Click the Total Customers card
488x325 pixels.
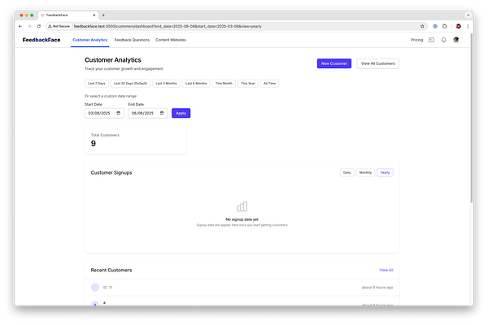coord(135,141)
